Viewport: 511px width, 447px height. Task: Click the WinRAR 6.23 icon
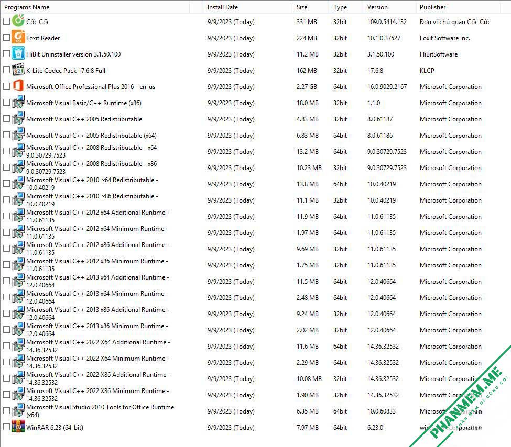click(x=18, y=427)
